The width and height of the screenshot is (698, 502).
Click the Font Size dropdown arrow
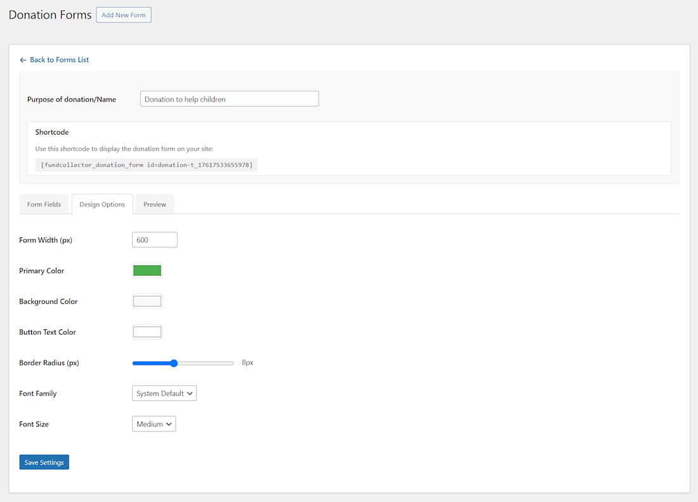coord(168,423)
